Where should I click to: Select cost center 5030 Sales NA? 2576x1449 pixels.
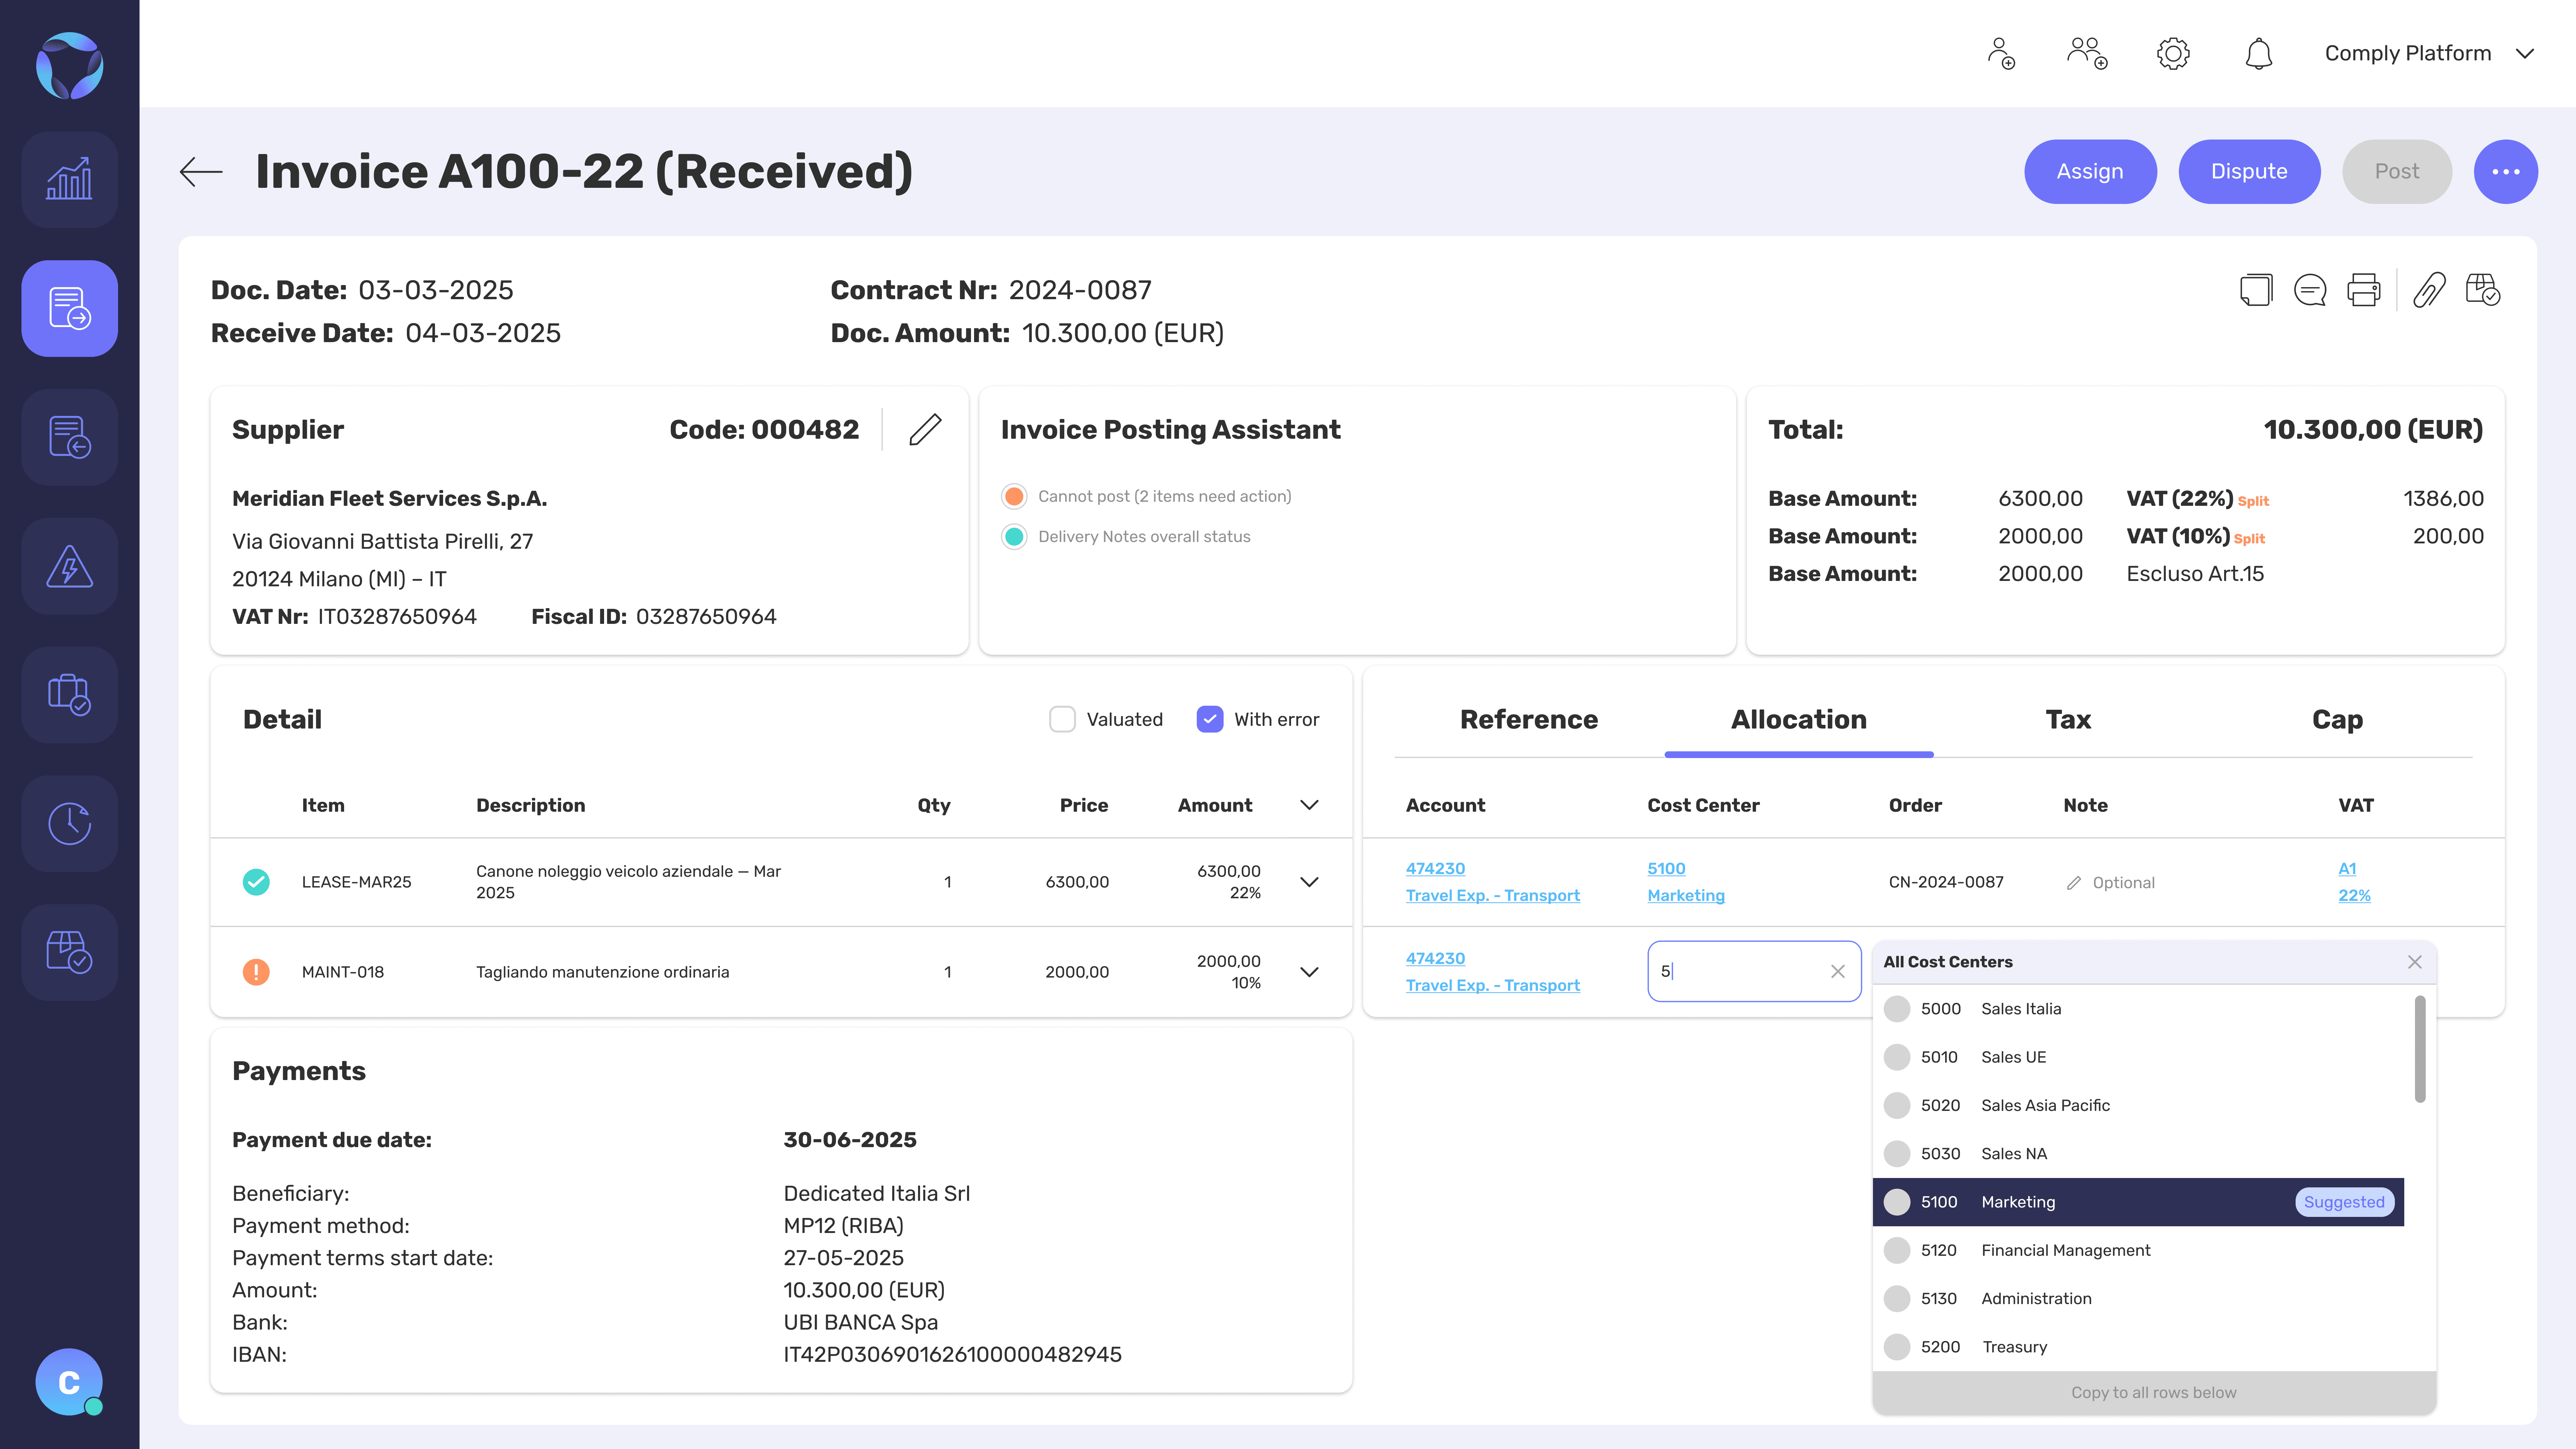tap(2138, 1154)
